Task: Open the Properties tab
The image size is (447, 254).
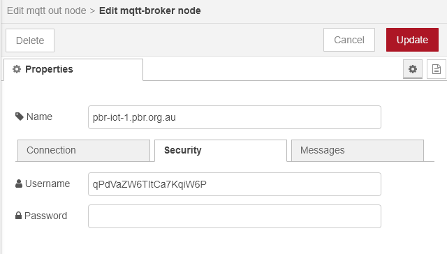Action: click(x=73, y=70)
